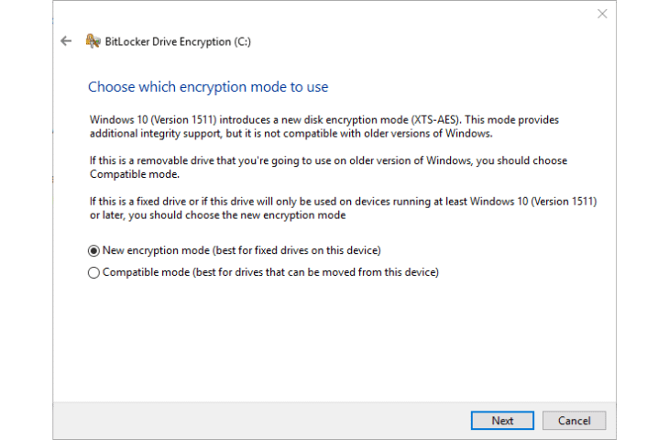This screenshot has width=669, height=440.
Task: Click the 'New encryption mode' option label
Action: click(x=242, y=250)
